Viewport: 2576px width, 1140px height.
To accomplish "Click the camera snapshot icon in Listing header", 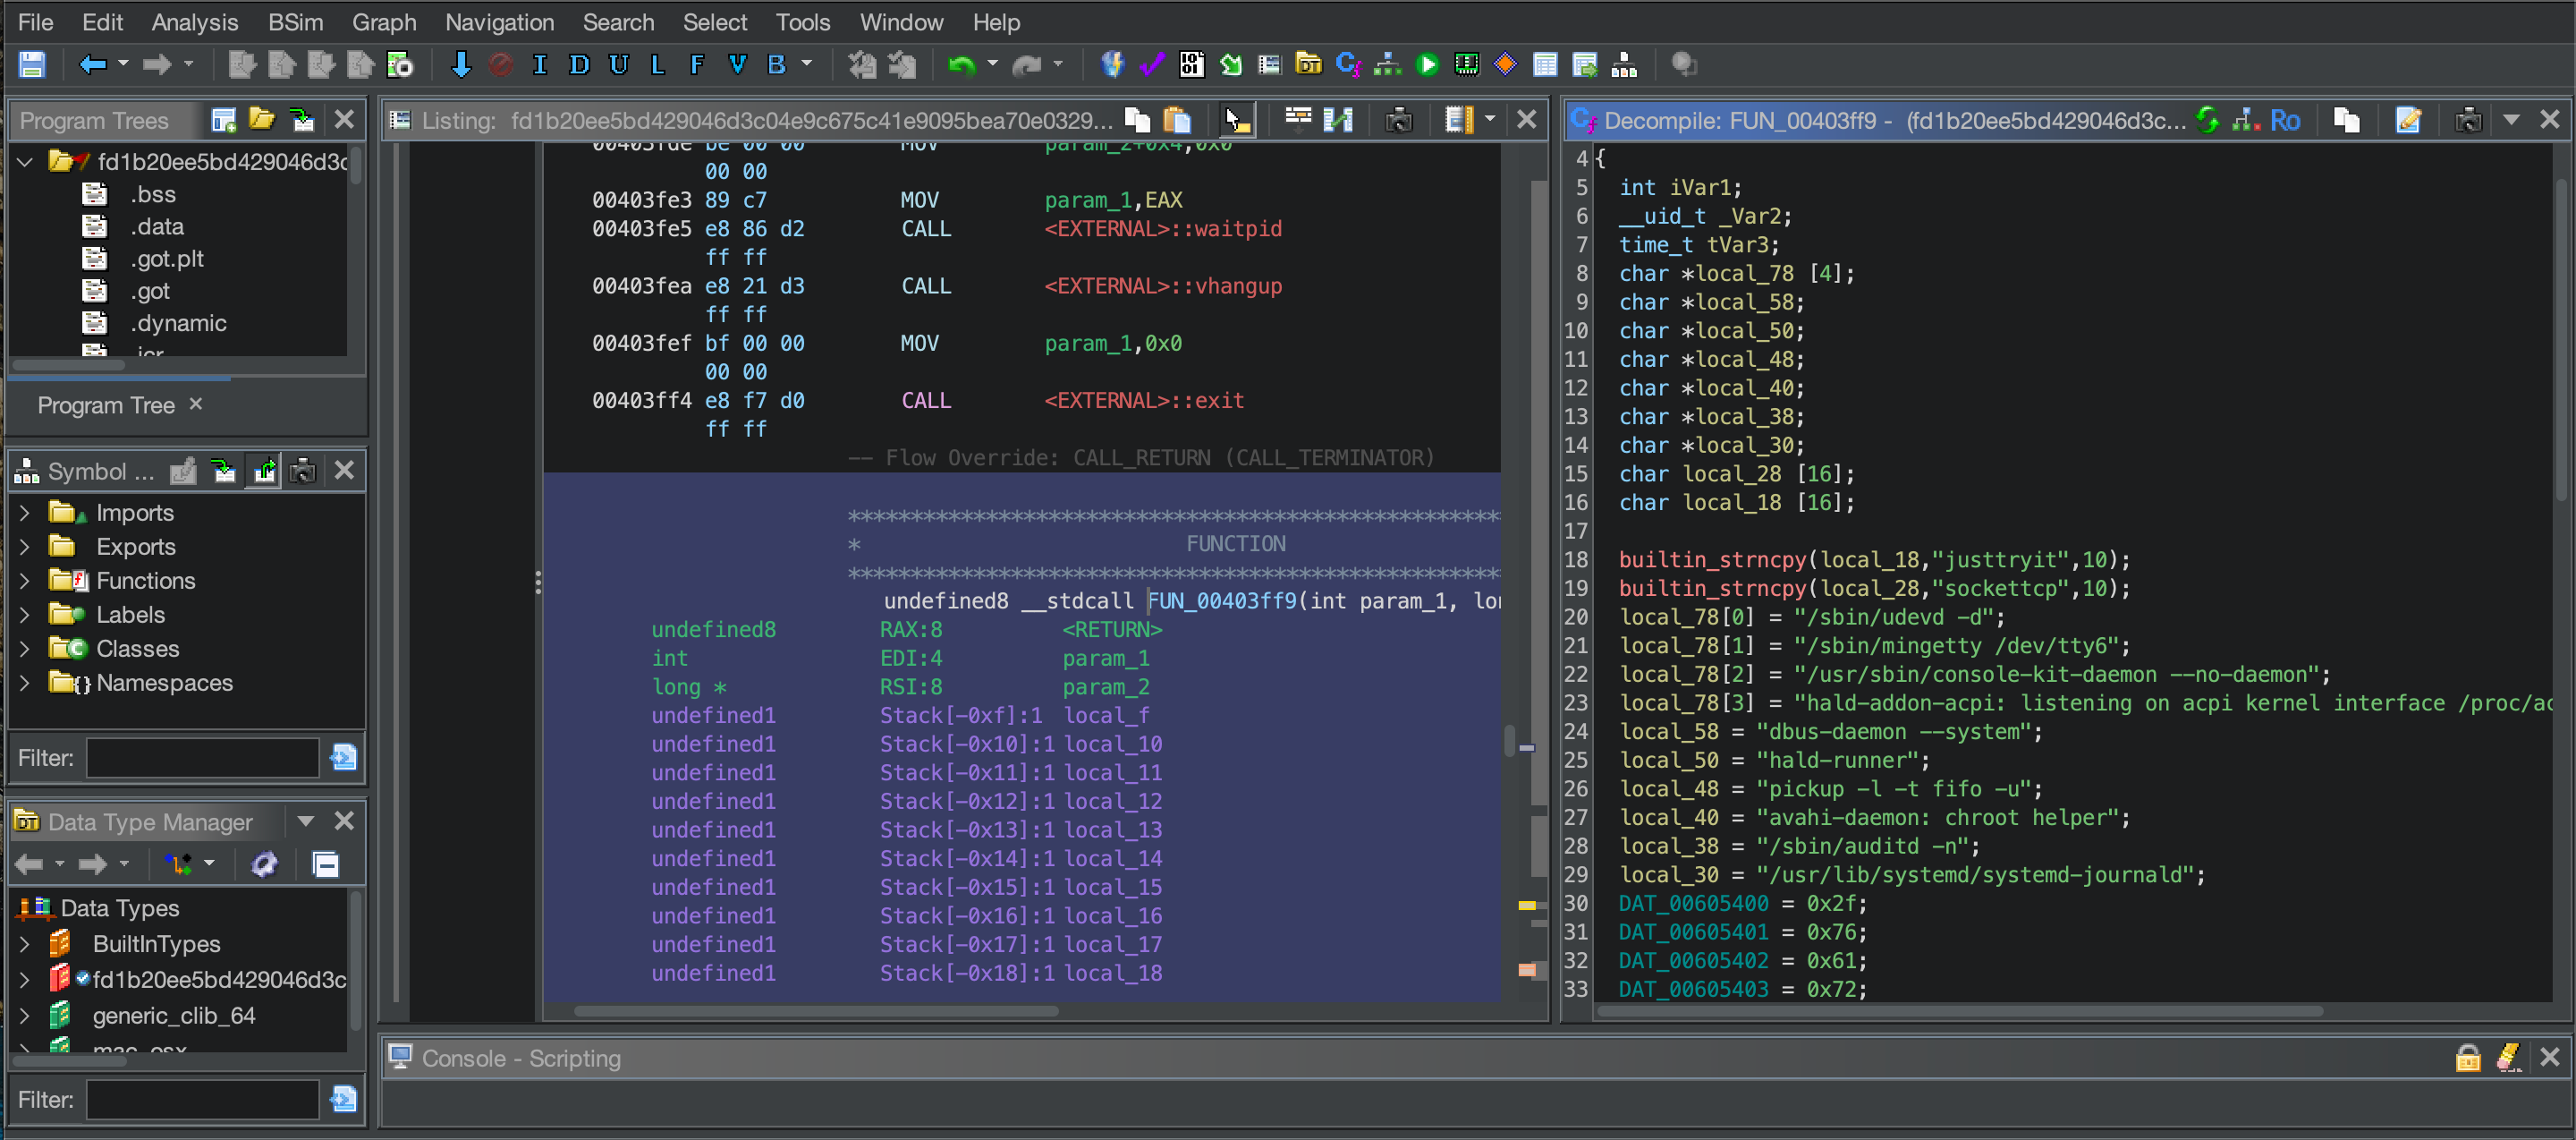I will pos(1398,121).
